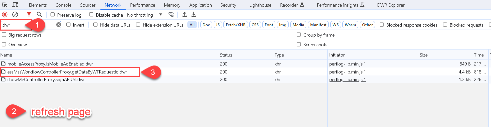Click file icon of showMeControllerProxy.signAPIUrl.dwr row
Viewport: 491px width, 127px height.
pyautogui.click(x=3, y=79)
